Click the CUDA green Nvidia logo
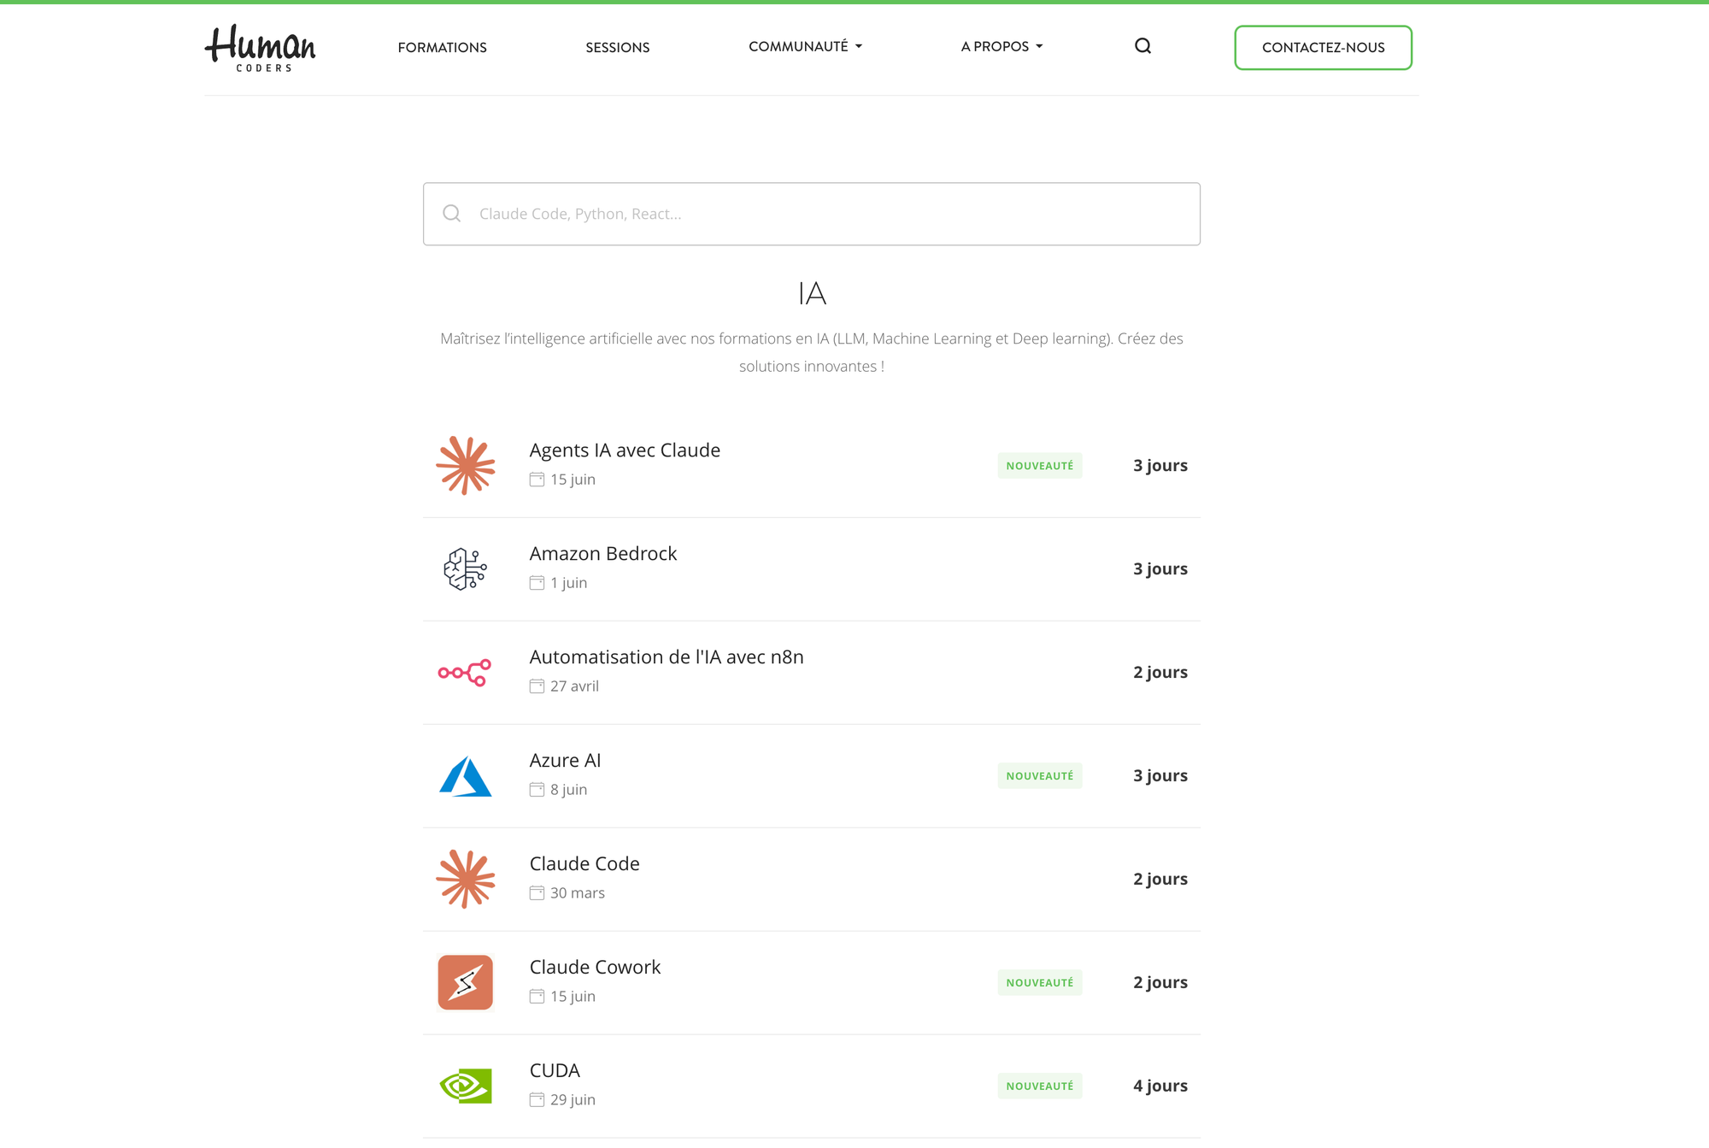Image resolution: width=1709 pixels, height=1148 pixels. 466,1086
